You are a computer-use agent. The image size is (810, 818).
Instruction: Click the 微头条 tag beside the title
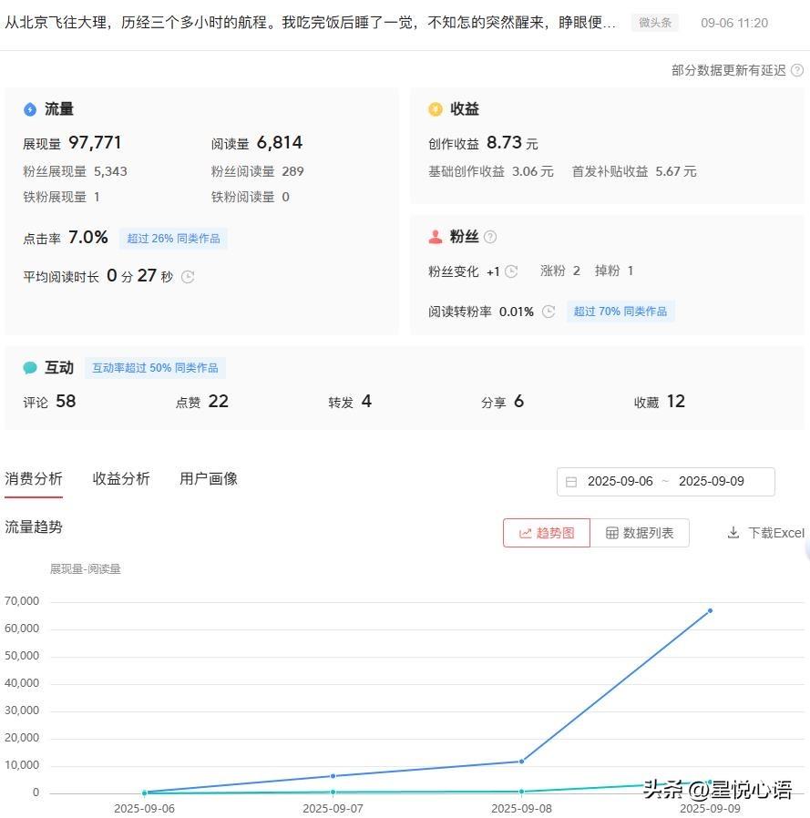point(655,23)
